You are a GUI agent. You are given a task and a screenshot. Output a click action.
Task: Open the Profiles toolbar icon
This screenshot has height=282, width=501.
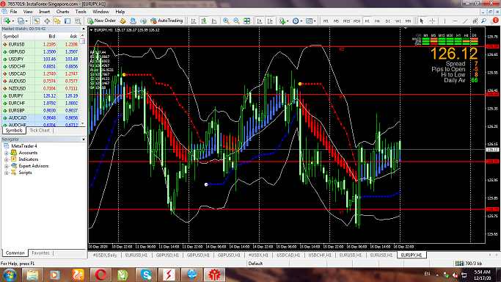point(21,21)
